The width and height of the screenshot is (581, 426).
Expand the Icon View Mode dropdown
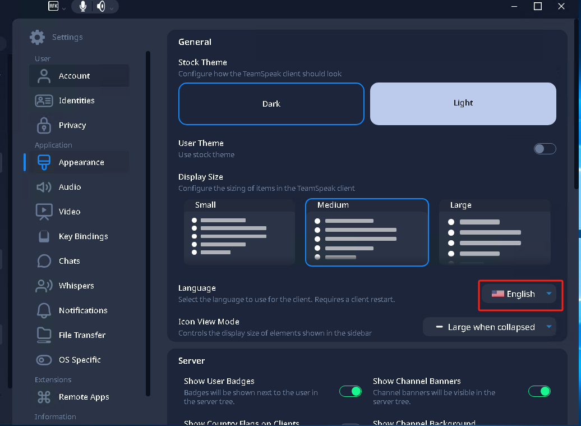(x=489, y=327)
